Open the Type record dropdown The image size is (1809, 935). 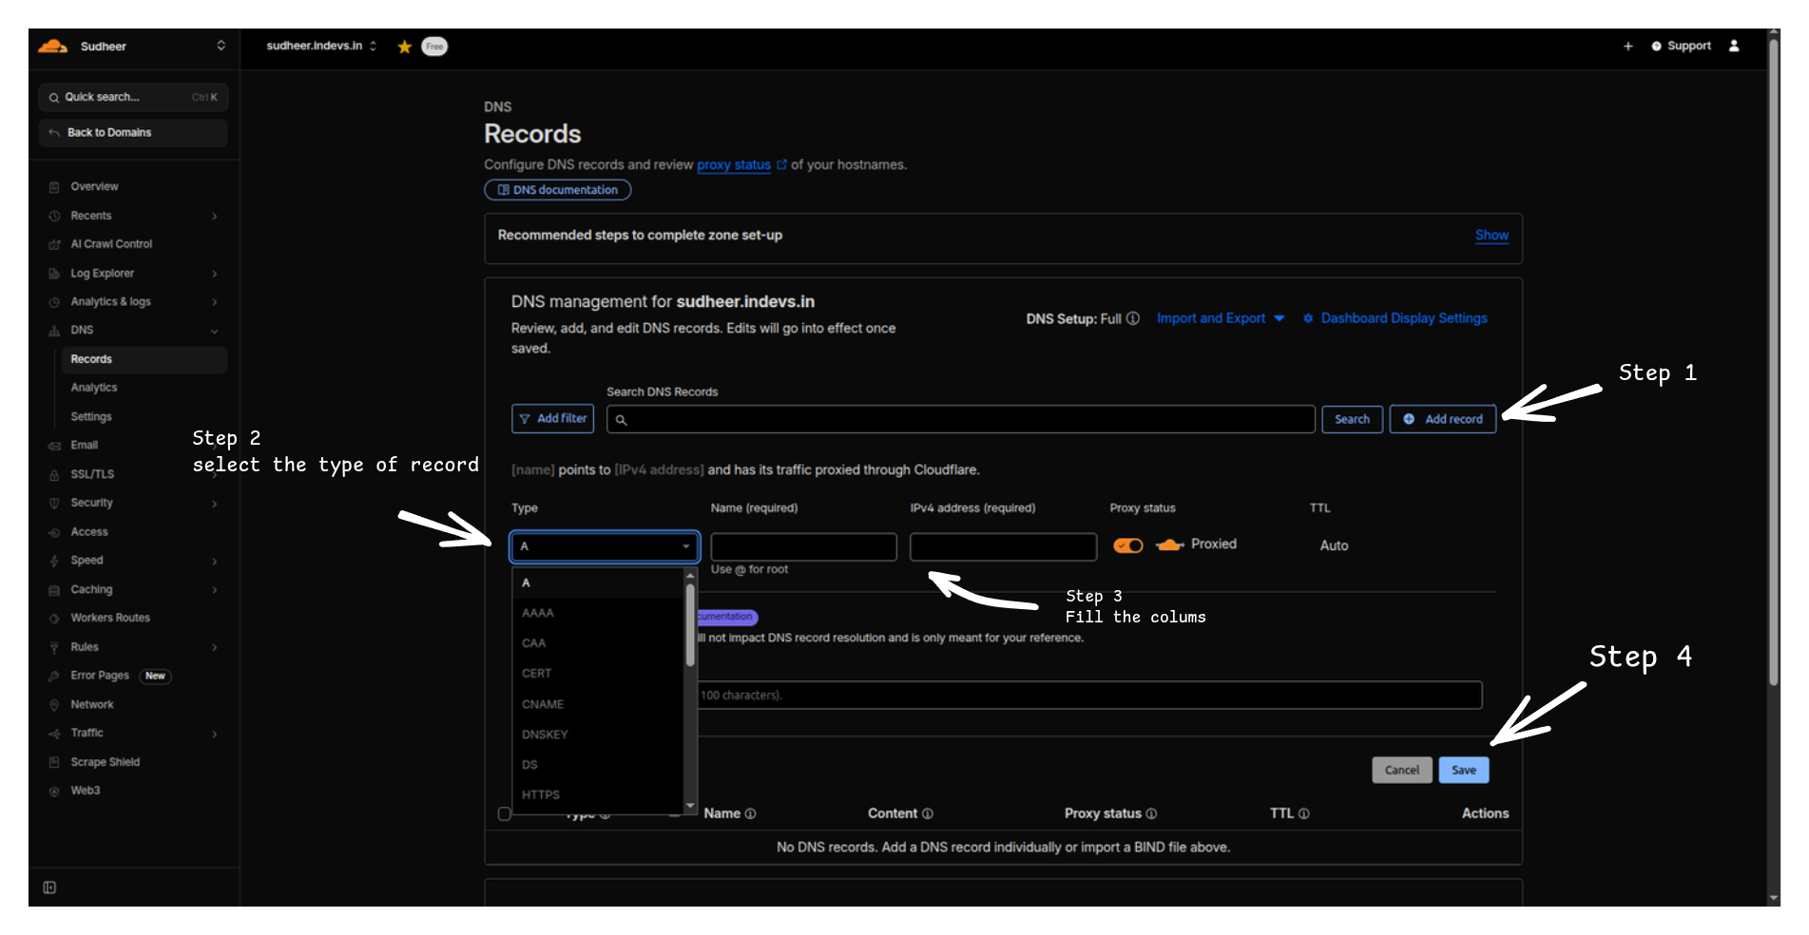click(x=605, y=546)
